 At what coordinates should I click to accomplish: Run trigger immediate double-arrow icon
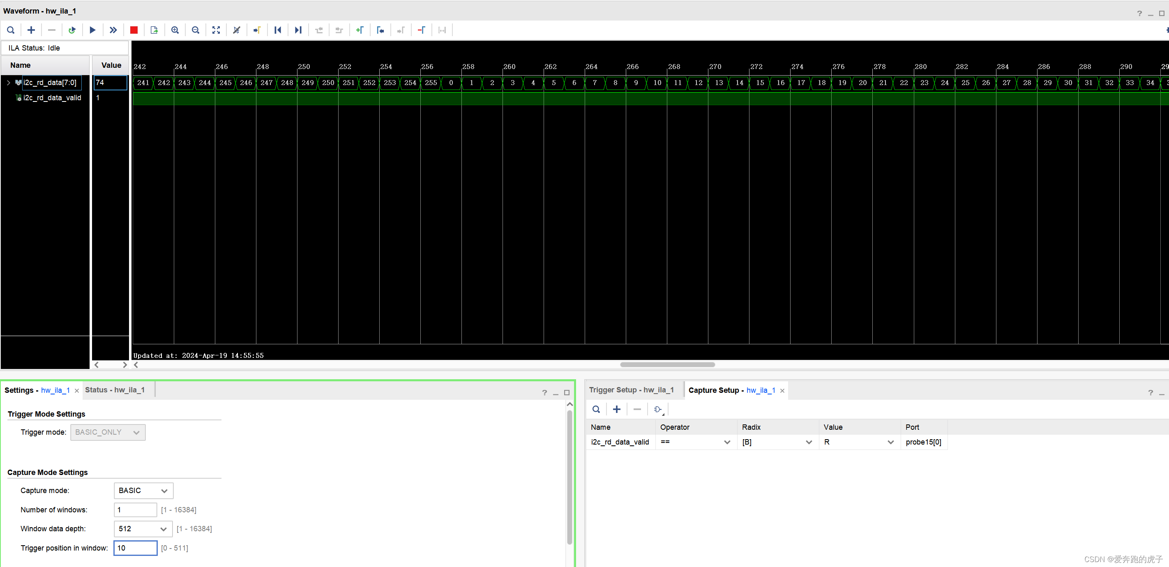(113, 30)
